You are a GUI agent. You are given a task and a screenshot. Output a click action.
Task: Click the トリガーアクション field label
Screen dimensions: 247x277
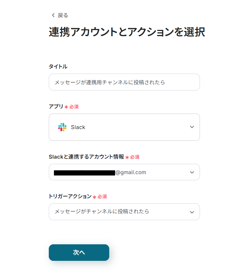pos(70,196)
